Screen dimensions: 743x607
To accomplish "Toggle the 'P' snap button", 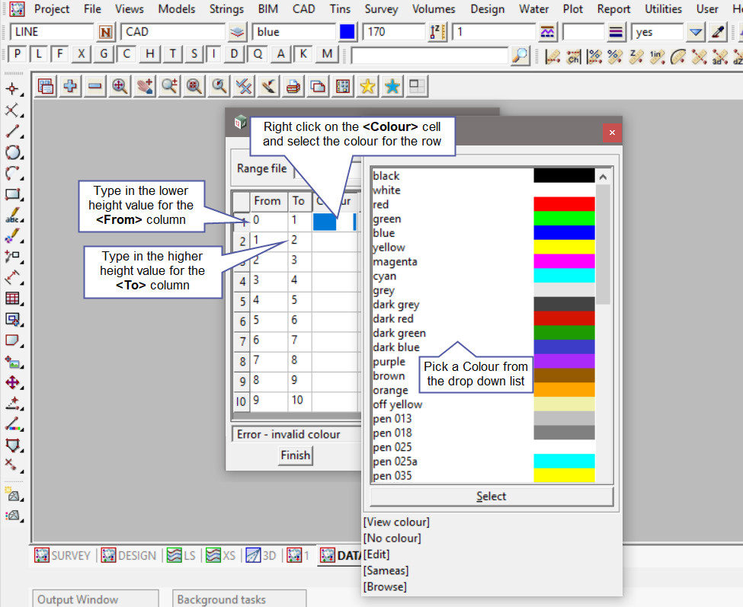I will coord(17,55).
